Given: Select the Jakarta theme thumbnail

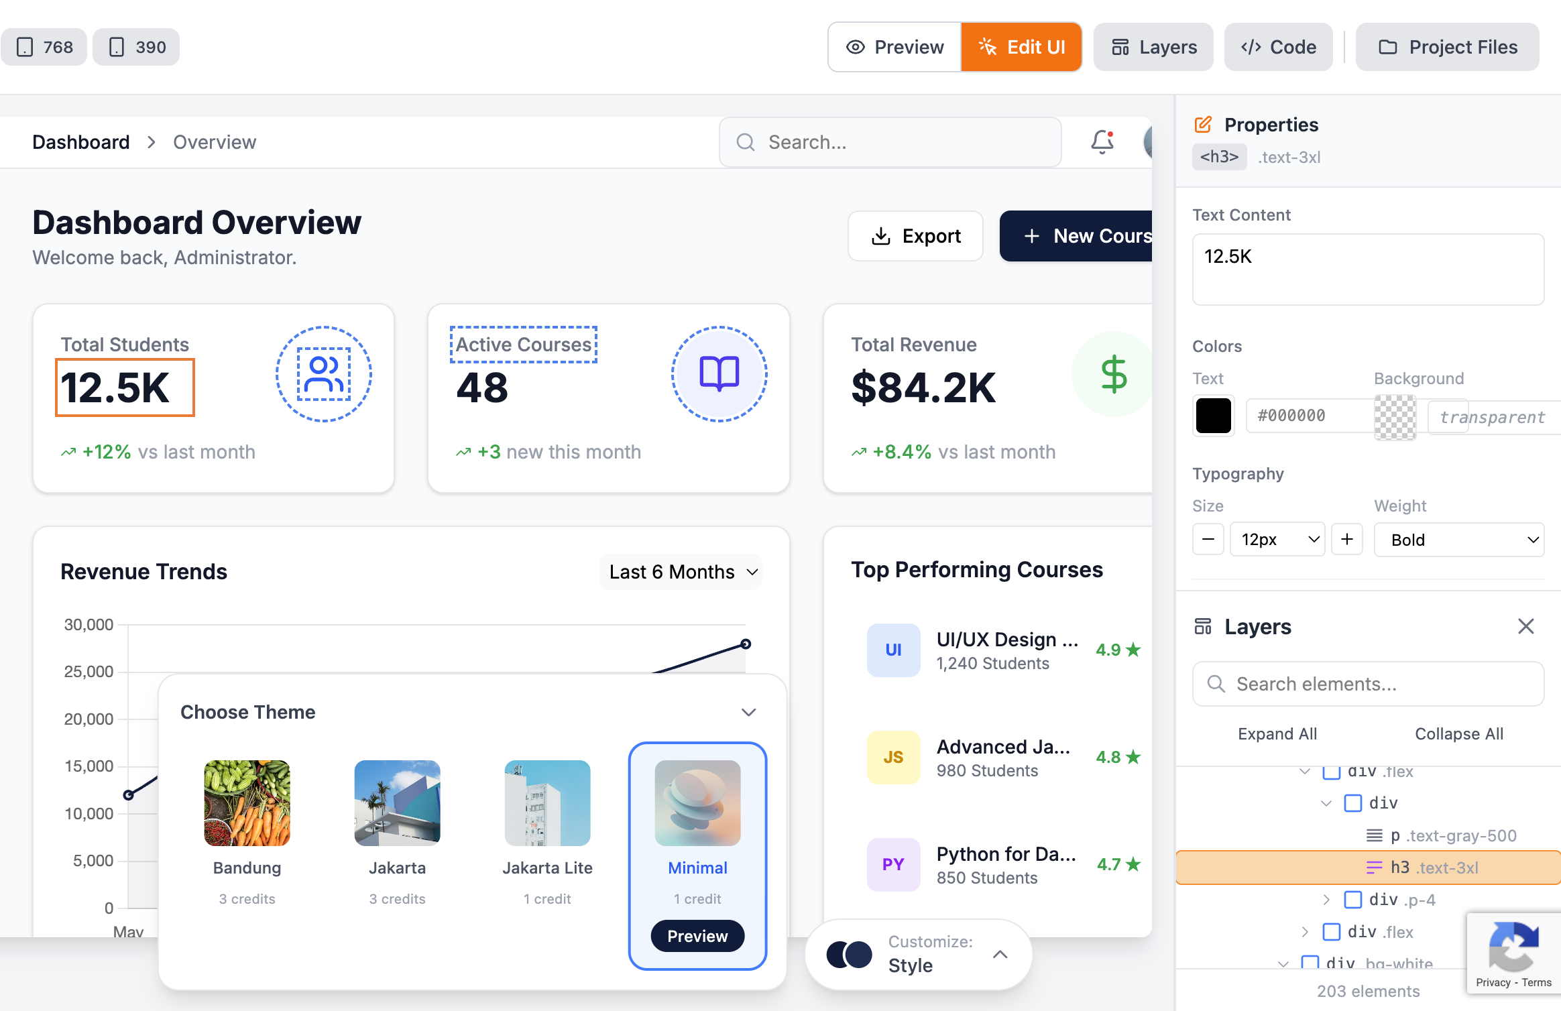Looking at the screenshot, I should point(397,803).
